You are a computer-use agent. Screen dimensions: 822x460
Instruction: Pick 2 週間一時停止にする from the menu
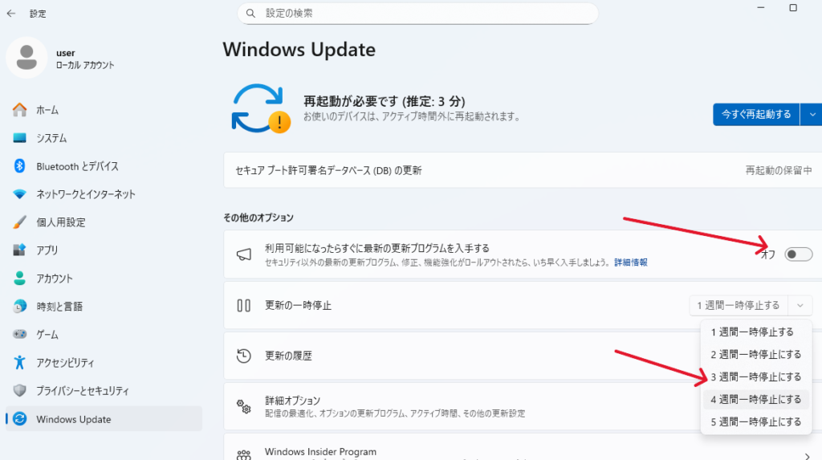[x=755, y=354]
